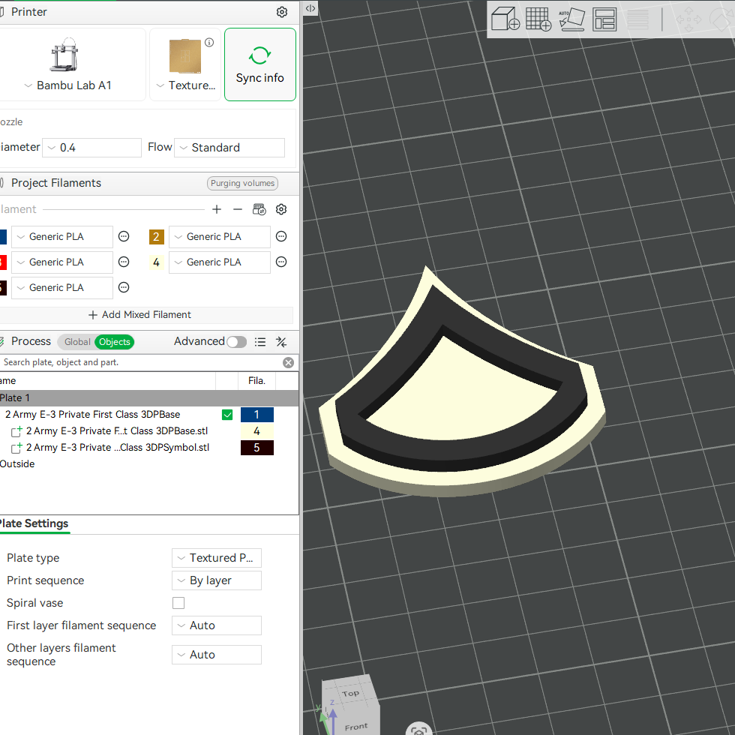Click Add Mixed Filament button
Viewport: 735px width, 735px height.
click(139, 314)
